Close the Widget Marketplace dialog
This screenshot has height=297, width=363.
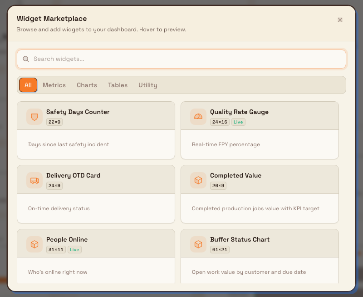coord(340,20)
